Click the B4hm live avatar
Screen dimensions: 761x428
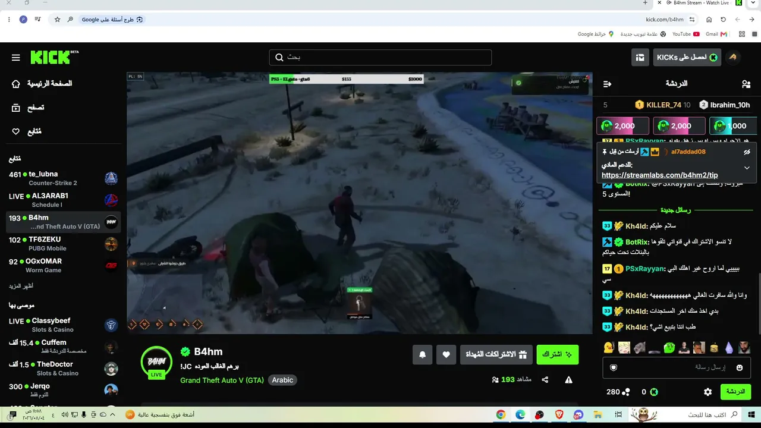[x=156, y=361]
